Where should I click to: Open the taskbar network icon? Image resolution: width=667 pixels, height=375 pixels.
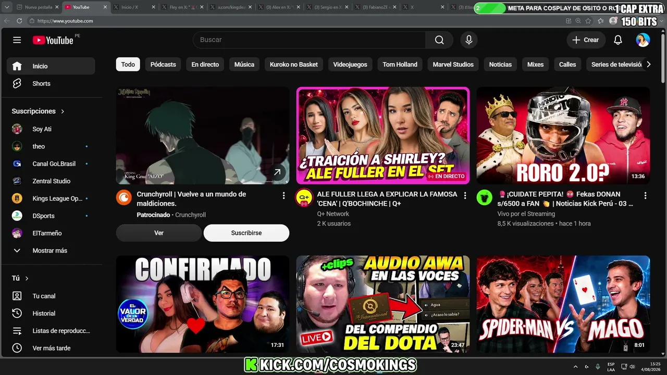[x=624, y=366]
